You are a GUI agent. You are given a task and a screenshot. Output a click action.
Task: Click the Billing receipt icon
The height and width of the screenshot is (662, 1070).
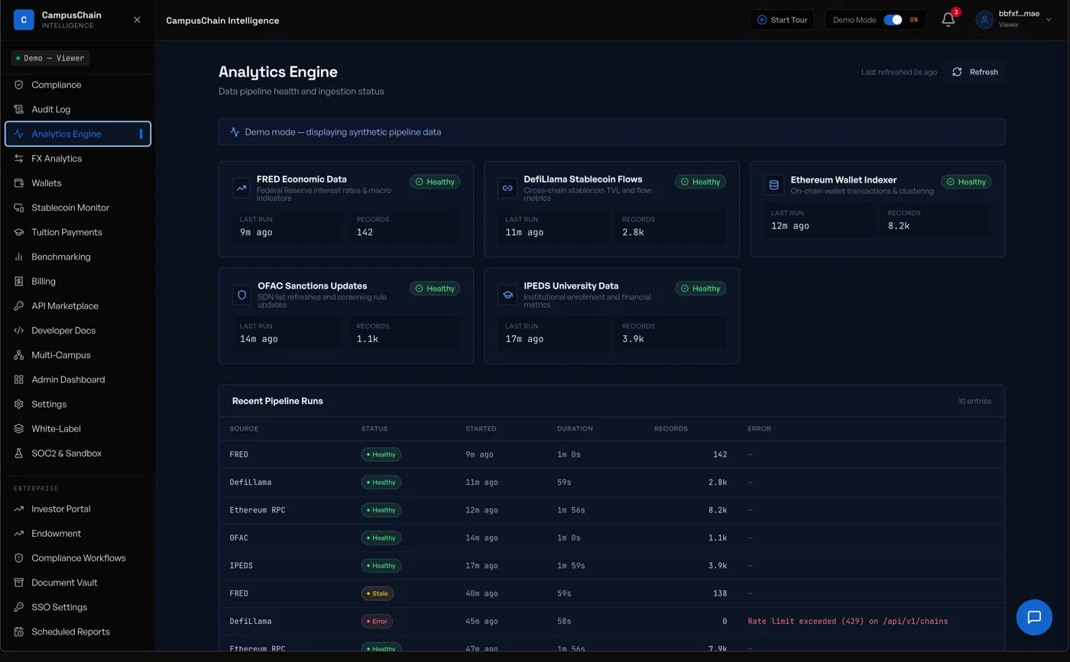click(19, 281)
